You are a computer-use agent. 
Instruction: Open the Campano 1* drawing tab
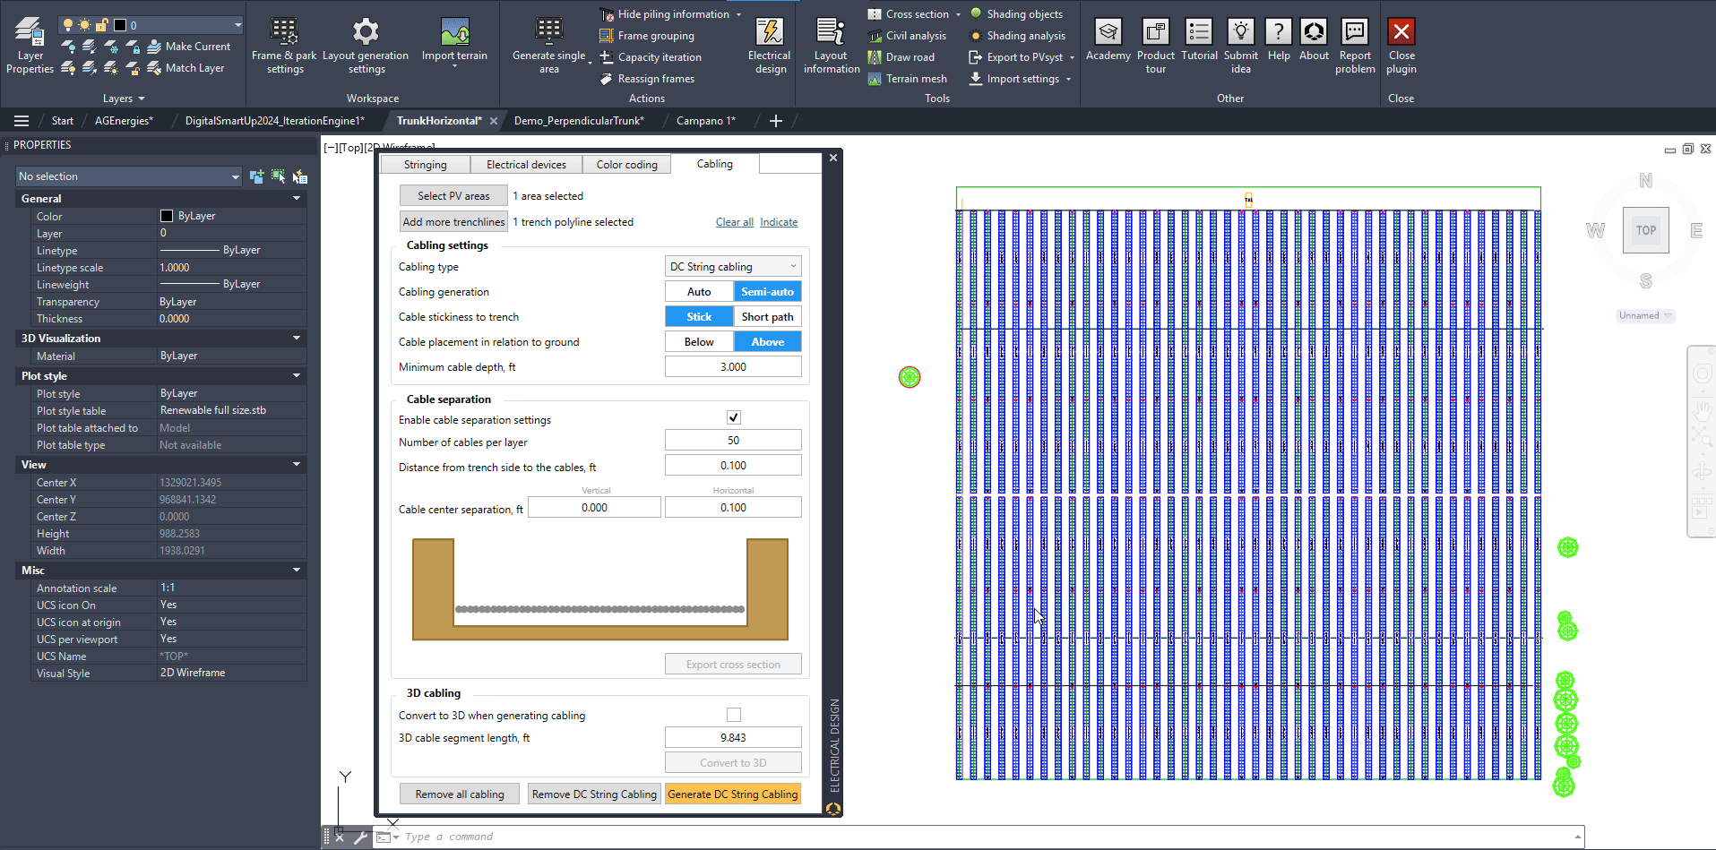click(706, 121)
